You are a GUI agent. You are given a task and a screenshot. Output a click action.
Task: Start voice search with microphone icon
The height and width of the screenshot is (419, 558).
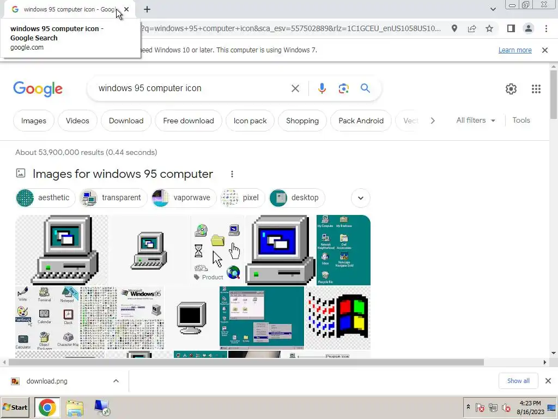(322, 88)
